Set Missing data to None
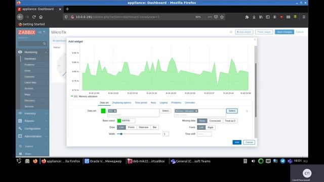The height and width of the screenshot is (182, 324). tap(202, 121)
